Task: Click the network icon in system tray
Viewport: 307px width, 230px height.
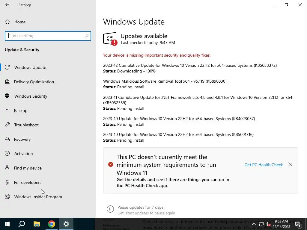Action: (261, 224)
